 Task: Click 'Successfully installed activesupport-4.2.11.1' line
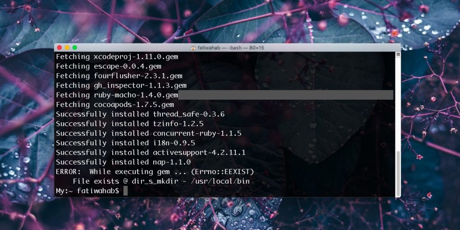(x=151, y=153)
